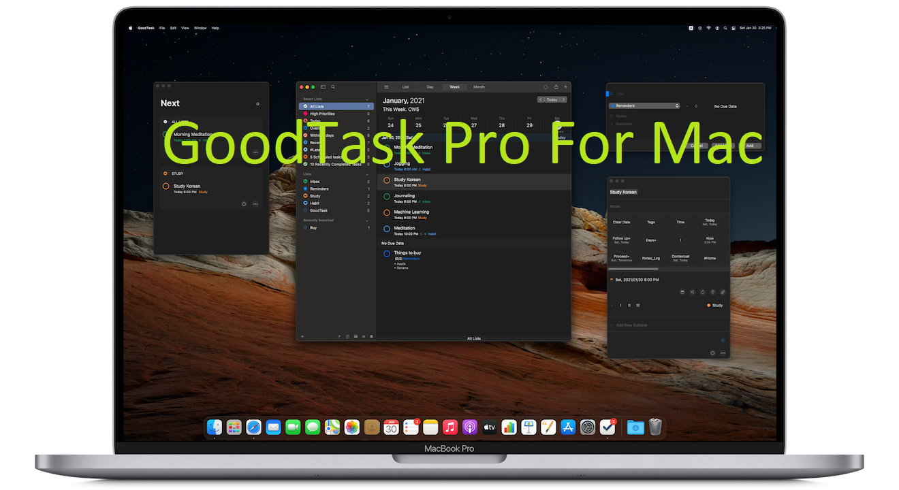Collapse the Smart Lists section

[368, 98]
